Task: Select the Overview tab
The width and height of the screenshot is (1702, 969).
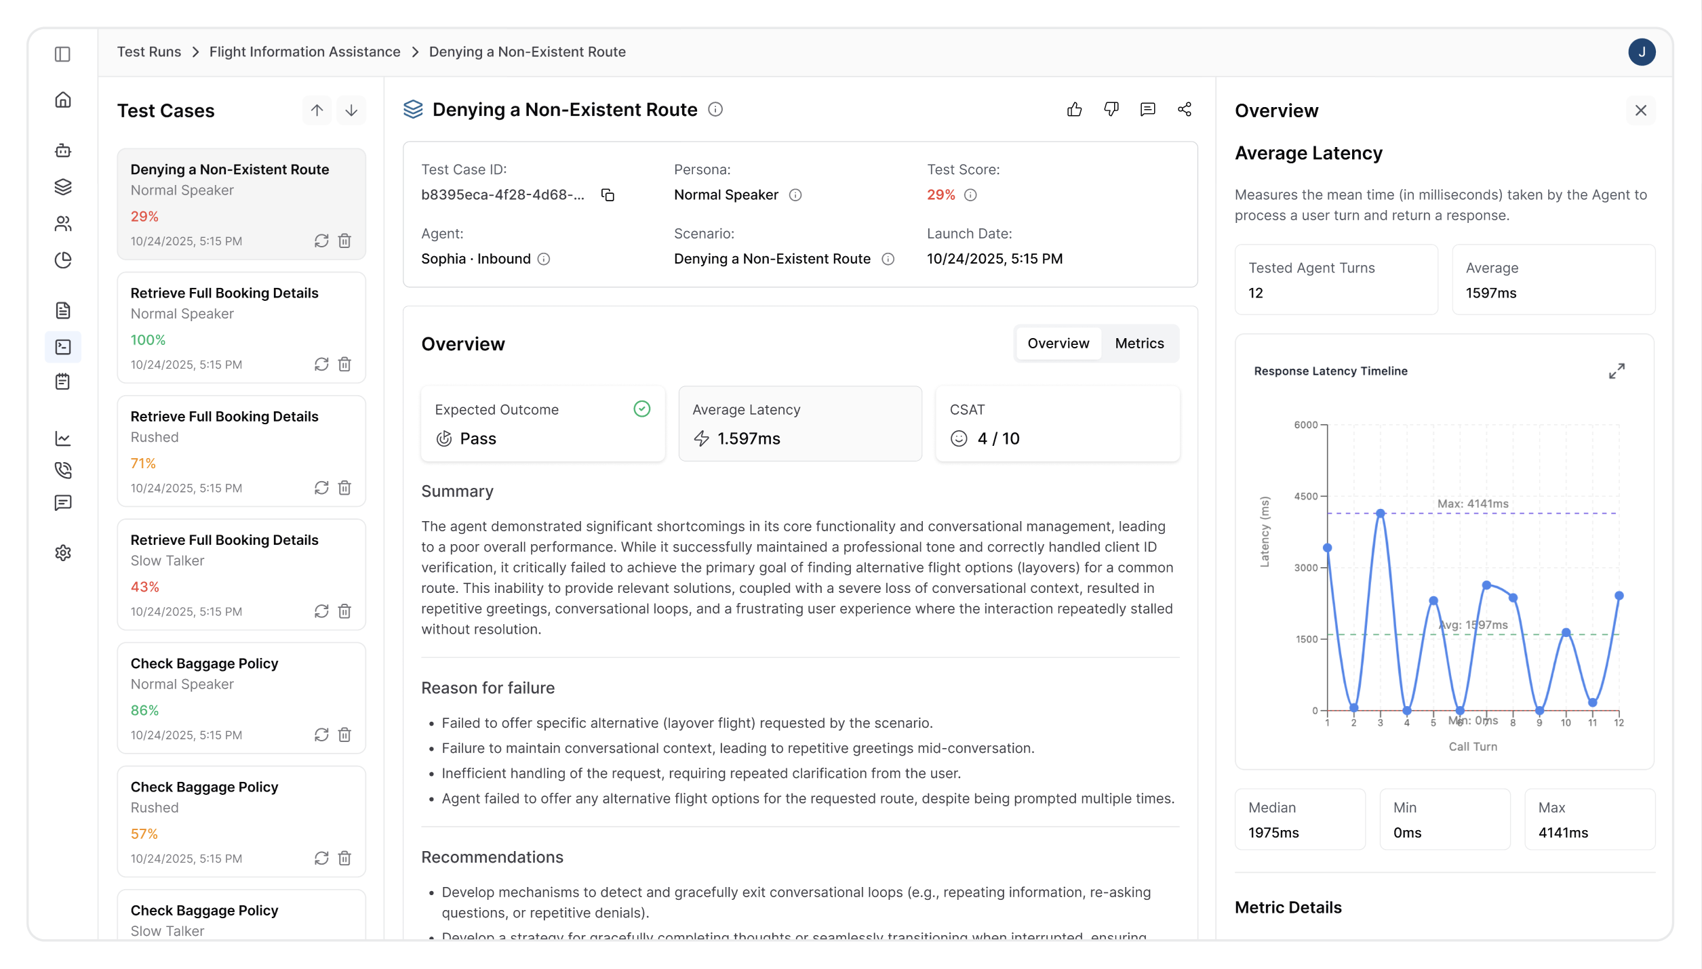Action: pyautogui.click(x=1058, y=344)
